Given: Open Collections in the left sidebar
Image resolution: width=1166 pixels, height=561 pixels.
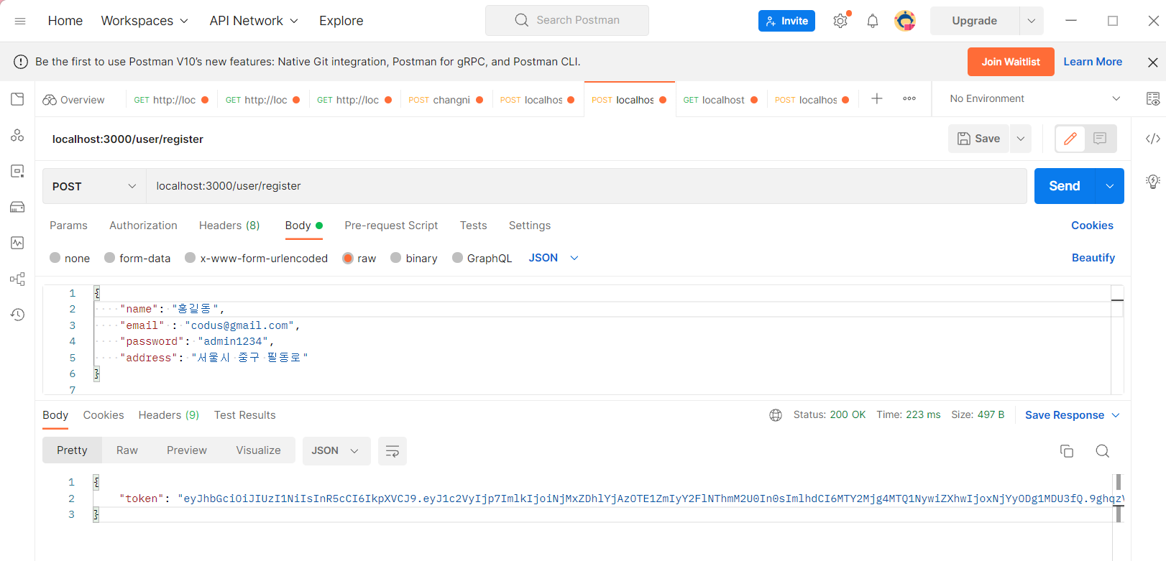Looking at the screenshot, I should (x=17, y=99).
